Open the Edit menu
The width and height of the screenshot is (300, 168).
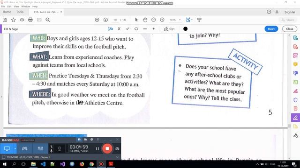(9, 7)
